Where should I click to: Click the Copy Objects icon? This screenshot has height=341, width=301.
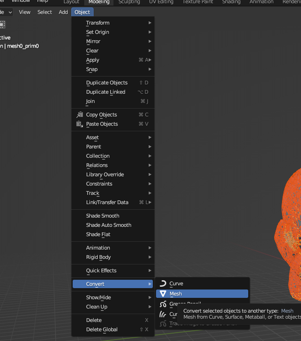[79, 115]
